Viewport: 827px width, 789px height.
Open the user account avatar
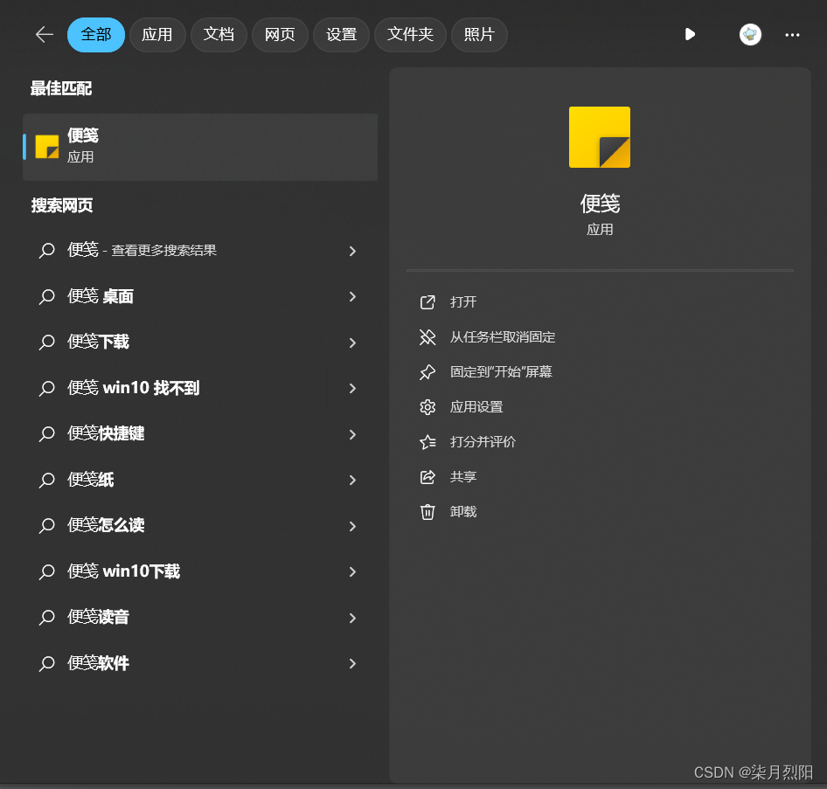[750, 35]
